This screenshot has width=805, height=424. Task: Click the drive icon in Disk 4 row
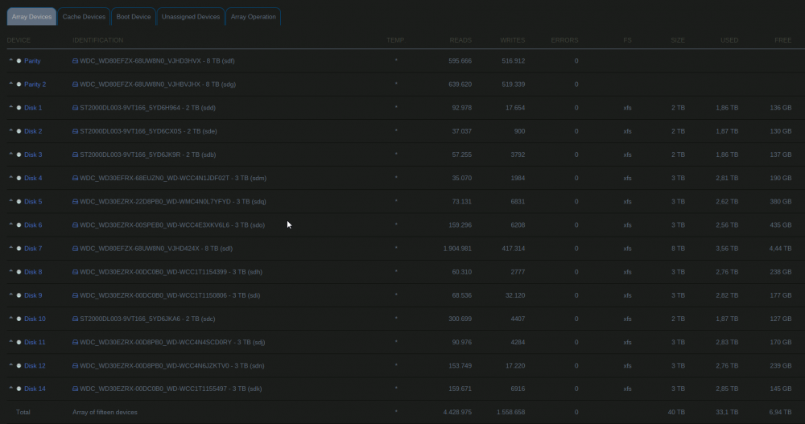[x=75, y=178]
